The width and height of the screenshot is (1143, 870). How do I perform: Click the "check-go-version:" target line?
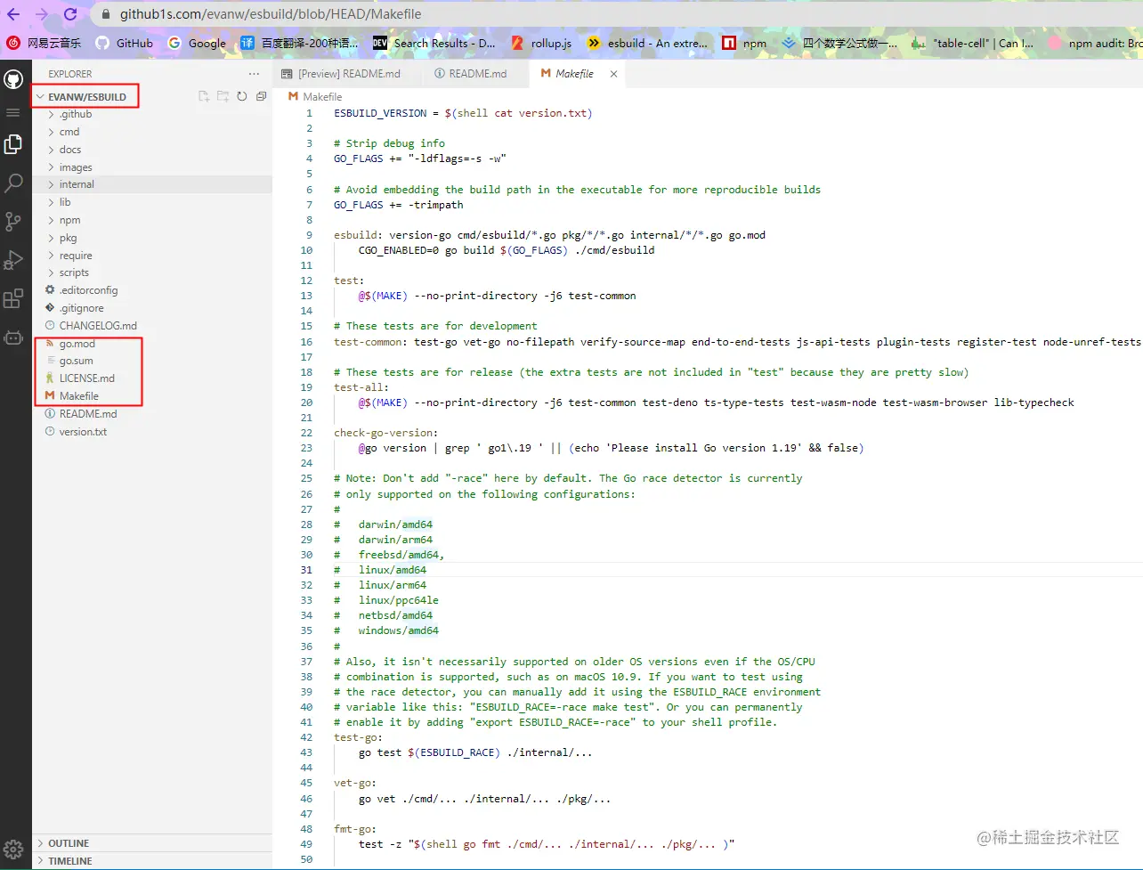tap(385, 433)
